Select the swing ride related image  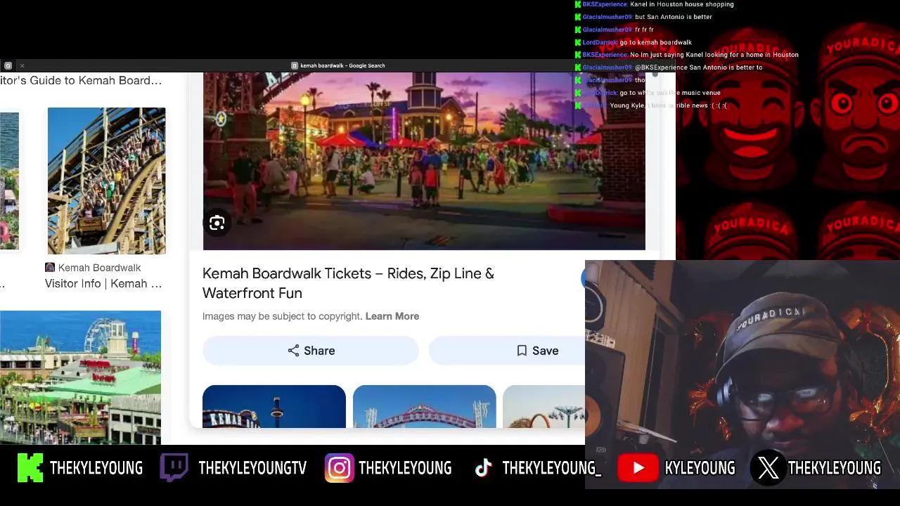coord(544,406)
